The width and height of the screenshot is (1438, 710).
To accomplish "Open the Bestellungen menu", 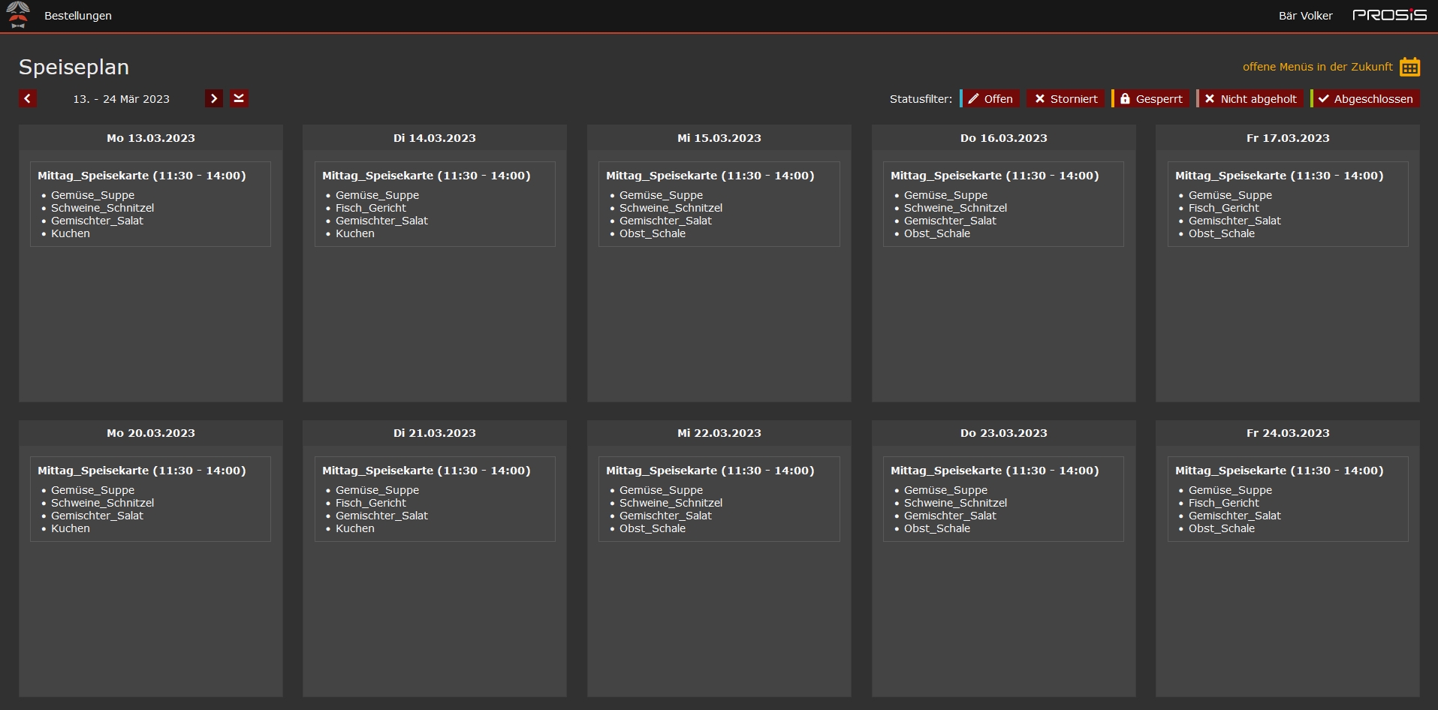I will [x=78, y=16].
